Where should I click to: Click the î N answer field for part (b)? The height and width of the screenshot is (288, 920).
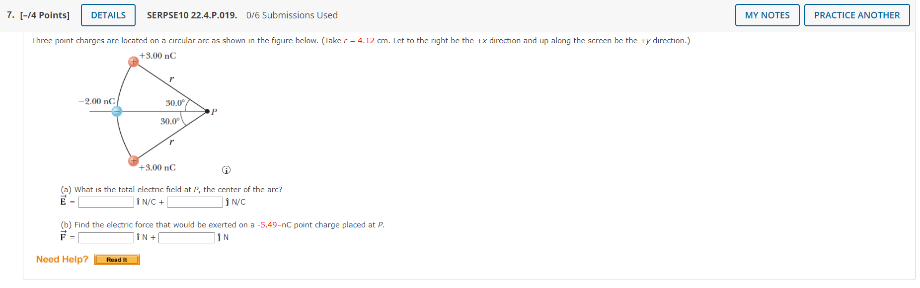tap(106, 238)
